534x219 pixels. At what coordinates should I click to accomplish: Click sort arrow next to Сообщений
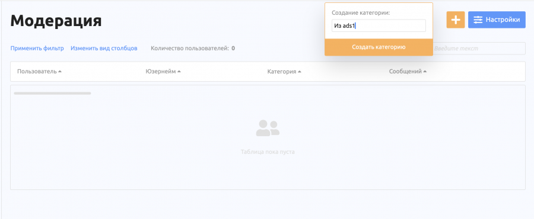click(425, 72)
